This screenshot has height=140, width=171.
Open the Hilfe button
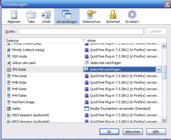point(156,132)
